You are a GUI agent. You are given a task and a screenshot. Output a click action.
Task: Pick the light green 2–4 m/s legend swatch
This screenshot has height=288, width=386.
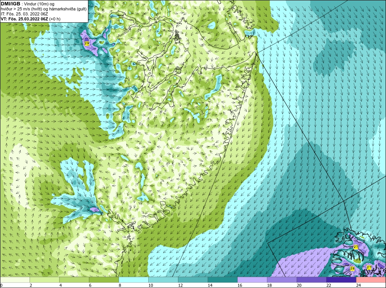coord(44,280)
